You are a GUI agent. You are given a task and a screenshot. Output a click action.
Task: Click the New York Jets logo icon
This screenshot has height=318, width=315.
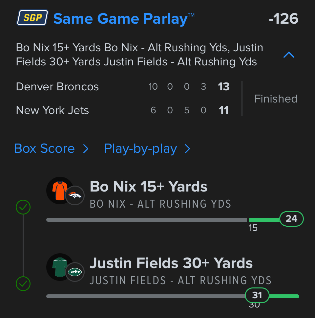(75, 272)
